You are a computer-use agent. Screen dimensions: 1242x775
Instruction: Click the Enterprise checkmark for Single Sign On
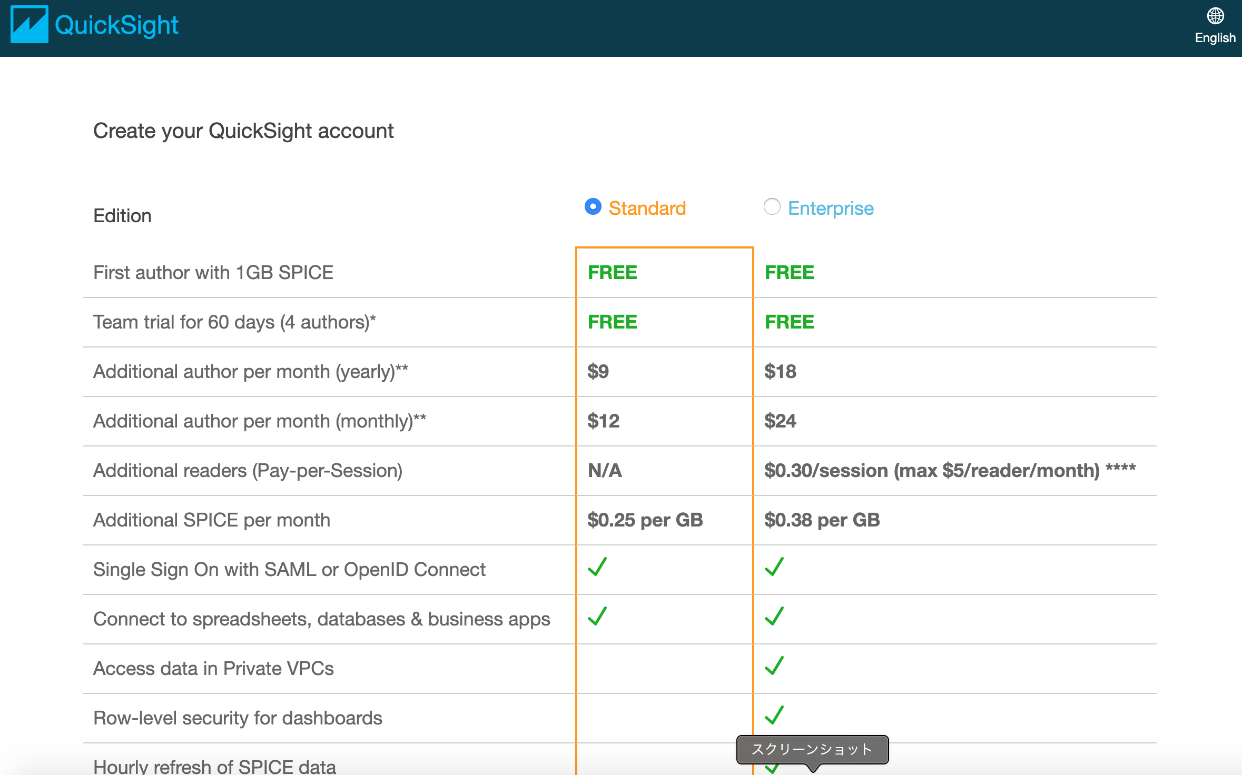(x=774, y=567)
